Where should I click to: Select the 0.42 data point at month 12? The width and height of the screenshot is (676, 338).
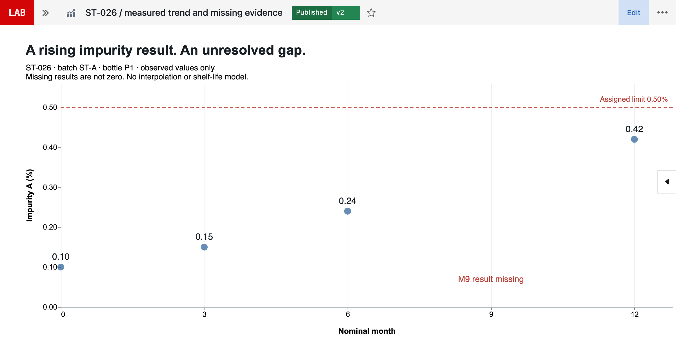click(634, 139)
